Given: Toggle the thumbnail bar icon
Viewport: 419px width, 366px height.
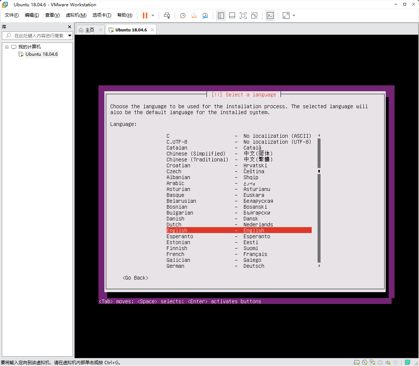Looking at the screenshot, I should tap(232, 16).
